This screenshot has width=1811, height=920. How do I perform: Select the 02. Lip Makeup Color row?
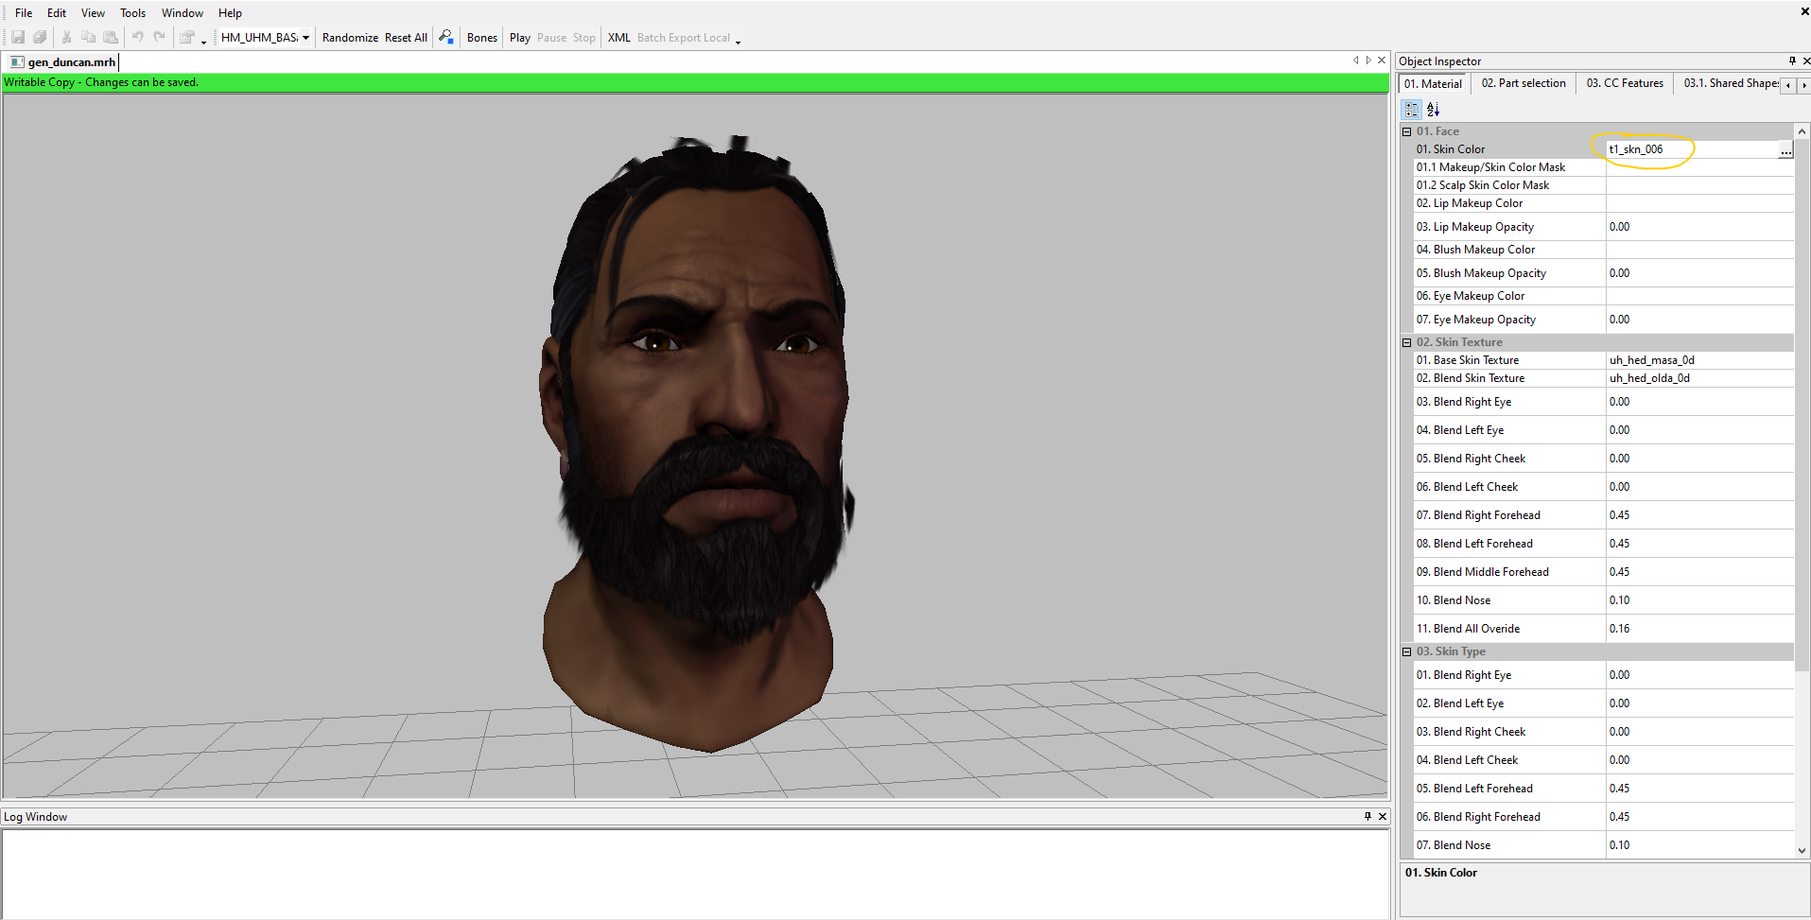pyautogui.click(x=1603, y=203)
